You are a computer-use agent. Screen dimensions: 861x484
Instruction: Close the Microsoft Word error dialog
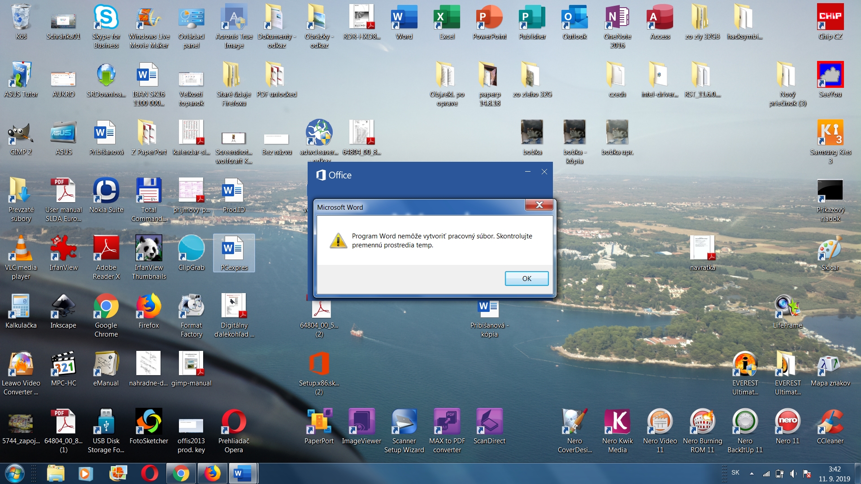(x=539, y=205)
